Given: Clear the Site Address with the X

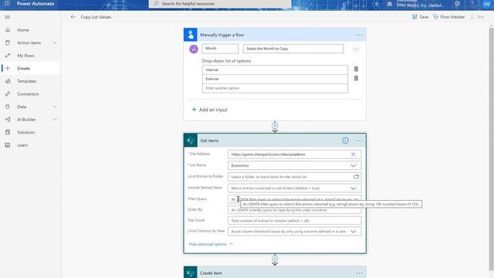Looking at the screenshot, I should tap(354, 154).
